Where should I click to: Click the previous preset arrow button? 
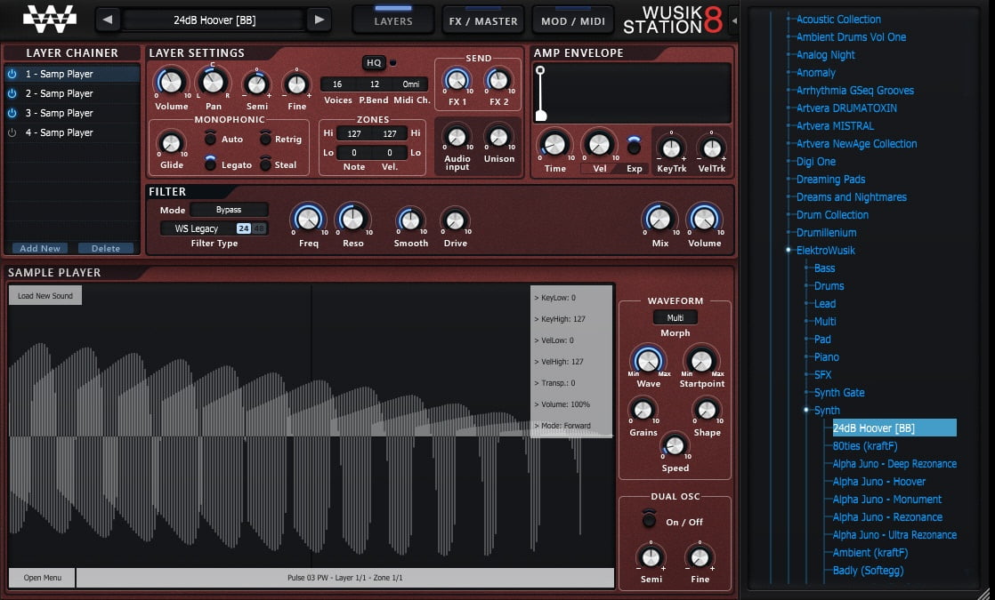click(x=108, y=20)
